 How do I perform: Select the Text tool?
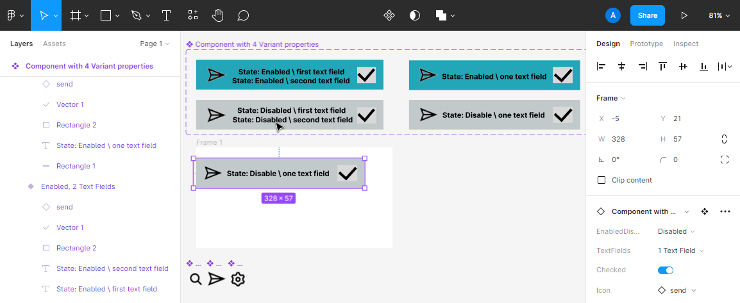pos(166,15)
